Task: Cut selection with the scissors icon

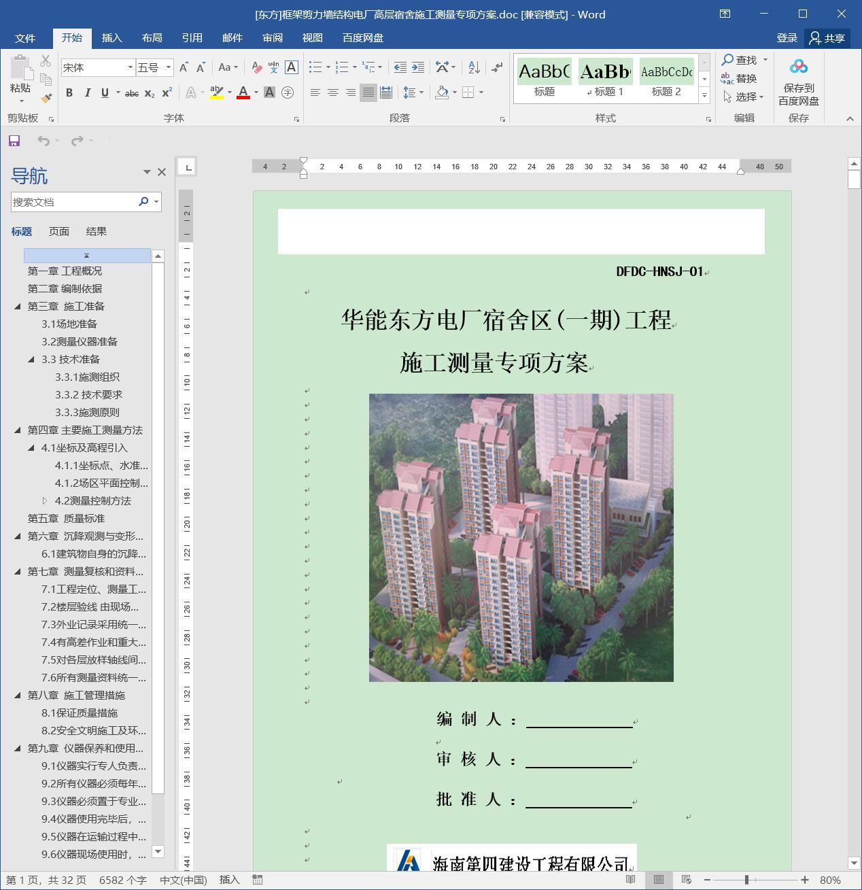Action: click(x=46, y=61)
